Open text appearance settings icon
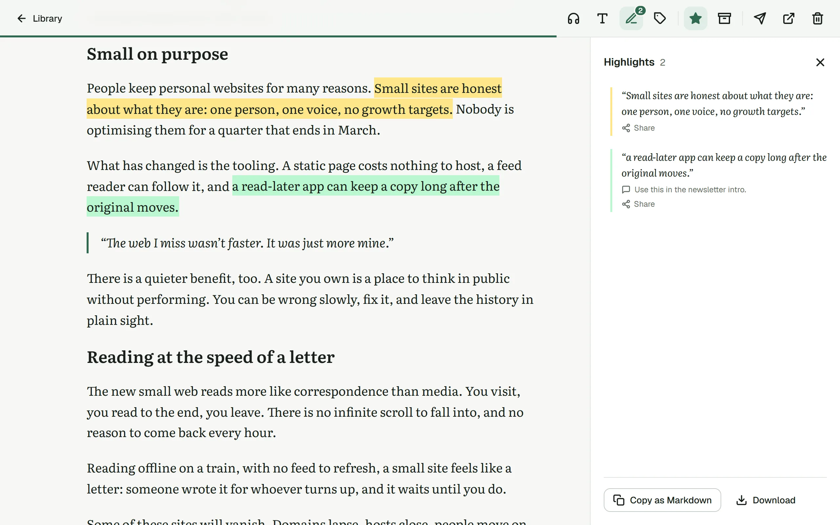 click(x=602, y=18)
